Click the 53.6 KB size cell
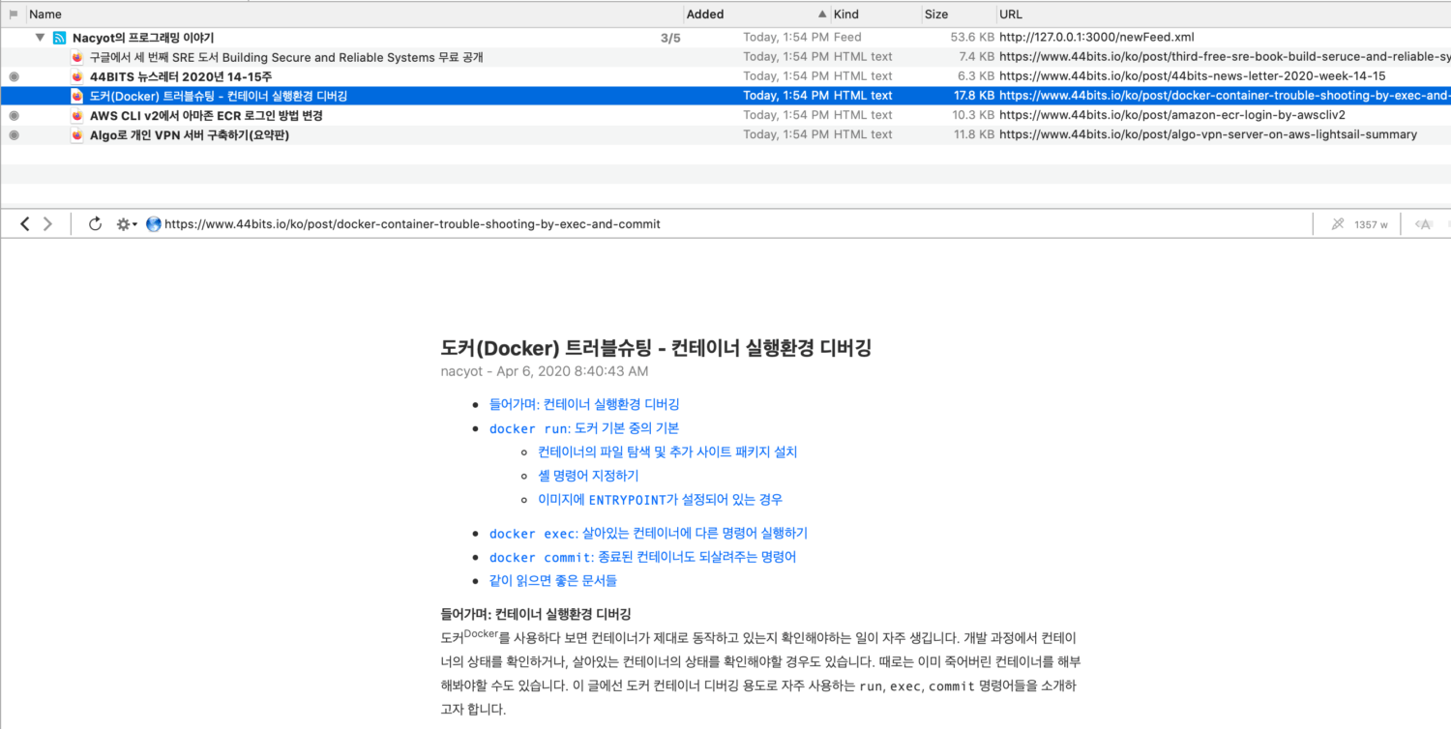 pos(973,38)
